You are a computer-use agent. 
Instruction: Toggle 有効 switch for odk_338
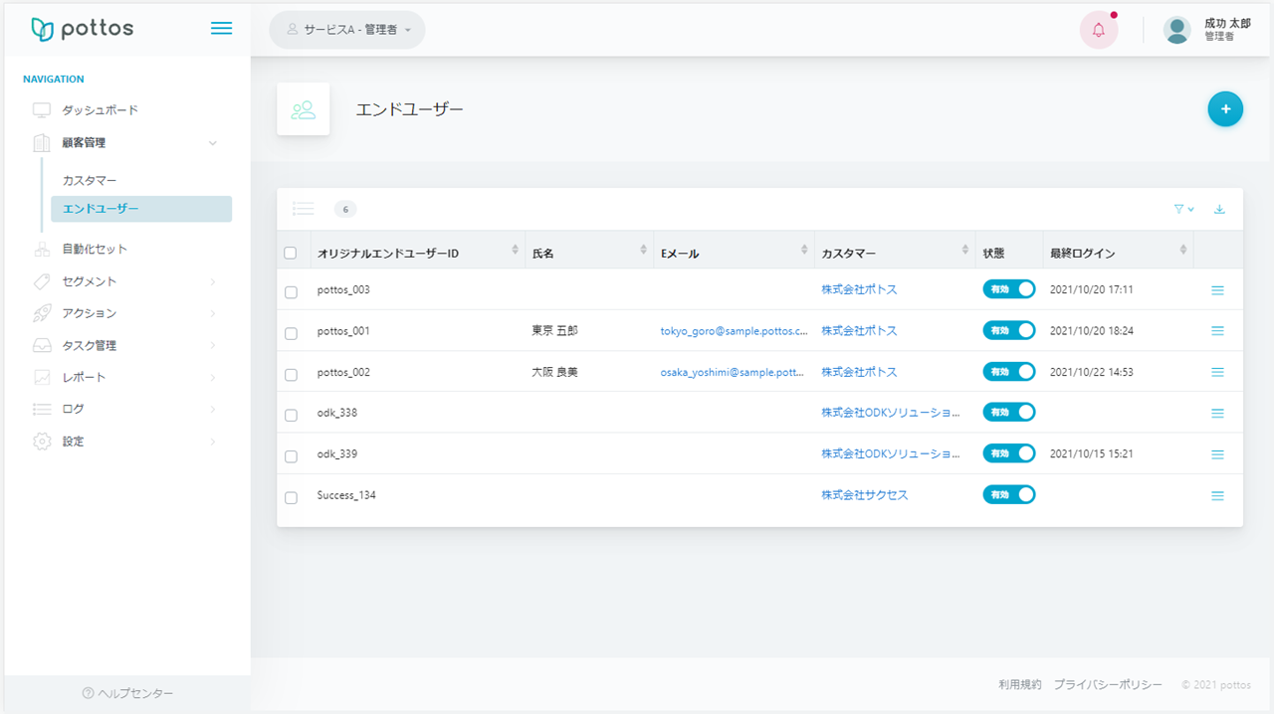(1009, 412)
